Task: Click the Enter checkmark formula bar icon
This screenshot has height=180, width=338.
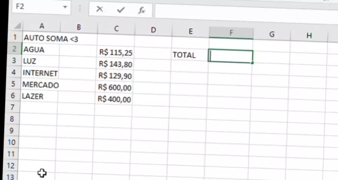Action: 120,10
